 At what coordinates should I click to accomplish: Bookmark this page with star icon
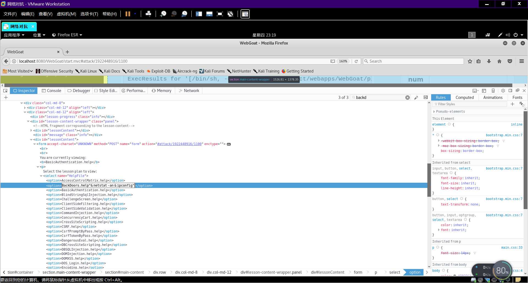[x=470, y=61]
